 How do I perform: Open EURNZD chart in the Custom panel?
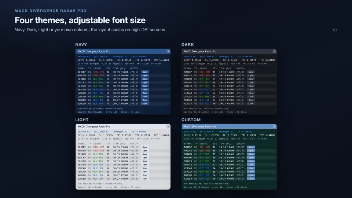[x=251, y=161]
